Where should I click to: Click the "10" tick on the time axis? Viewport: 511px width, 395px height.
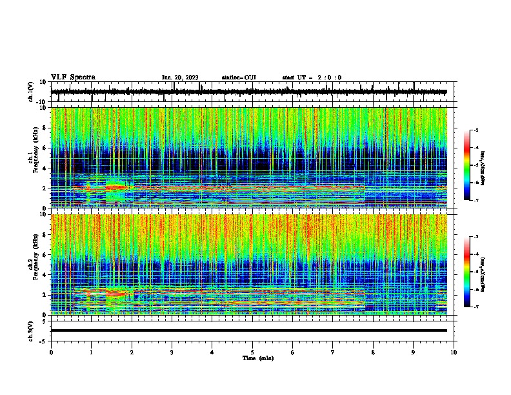point(454,352)
